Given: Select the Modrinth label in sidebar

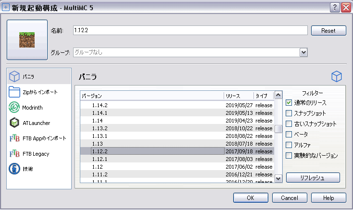Looking at the screenshot, I should pos(32,108).
